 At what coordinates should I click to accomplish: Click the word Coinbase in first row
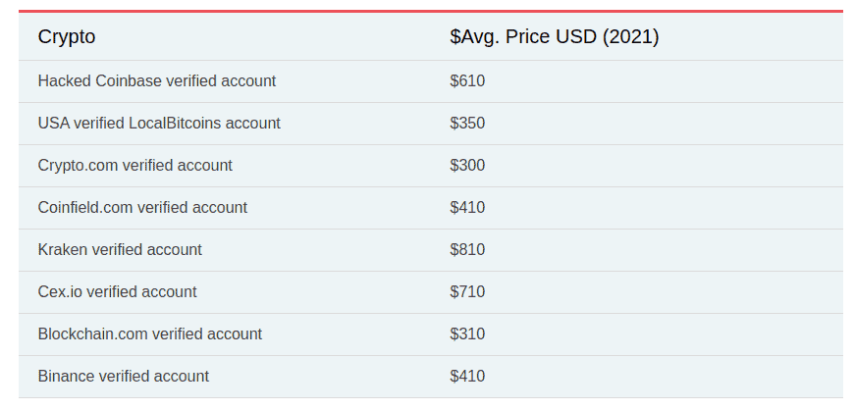[x=129, y=80]
